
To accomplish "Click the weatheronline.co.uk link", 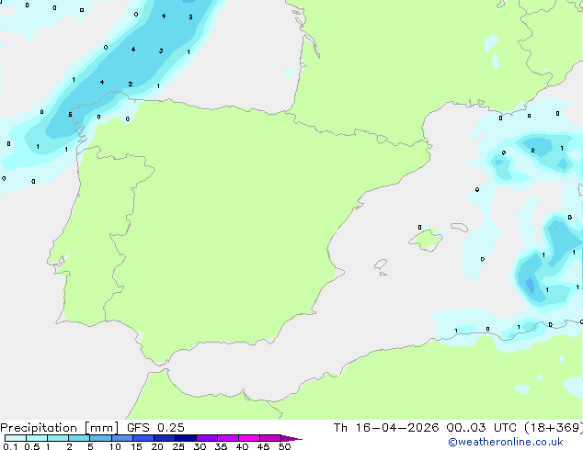I will coord(506,442).
